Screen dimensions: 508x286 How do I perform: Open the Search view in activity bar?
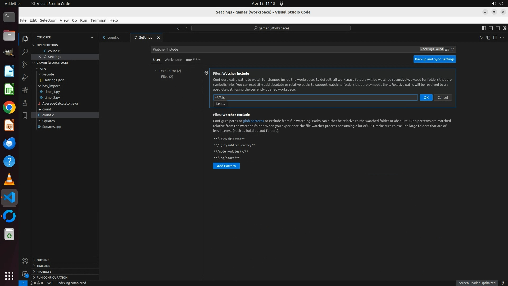pos(25,52)
